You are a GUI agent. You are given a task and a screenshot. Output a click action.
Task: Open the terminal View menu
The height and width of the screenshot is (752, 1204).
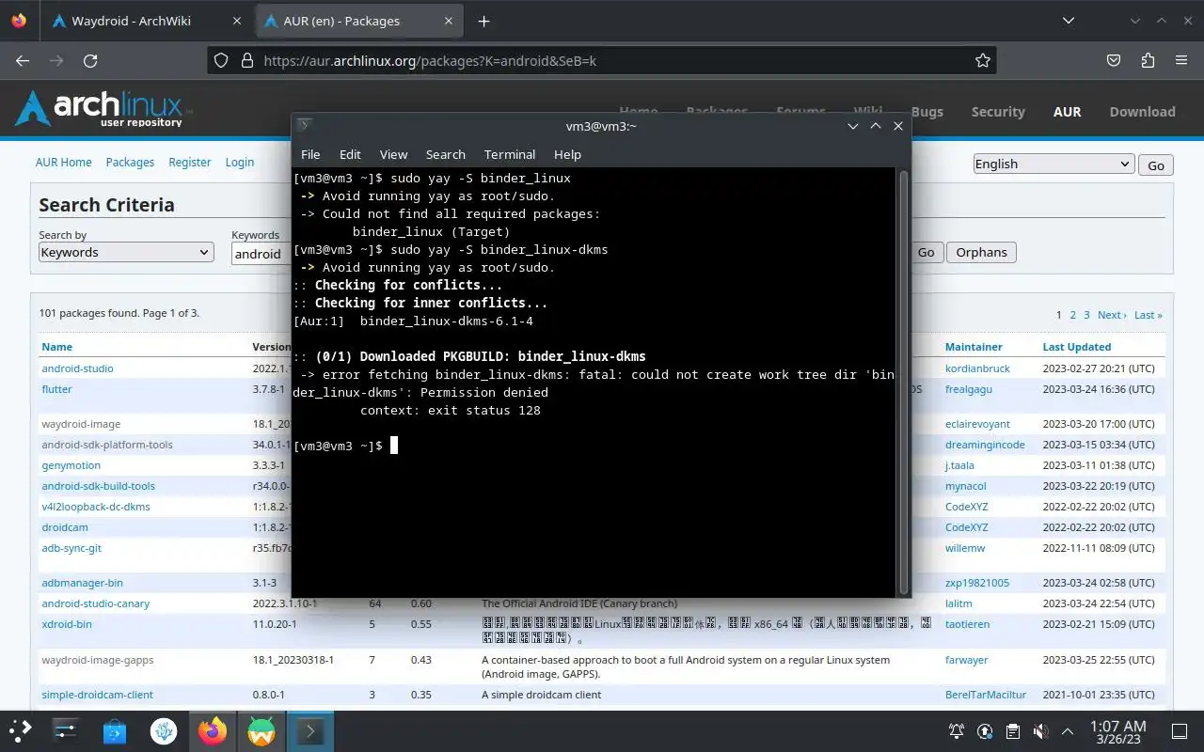pos(393,154)
